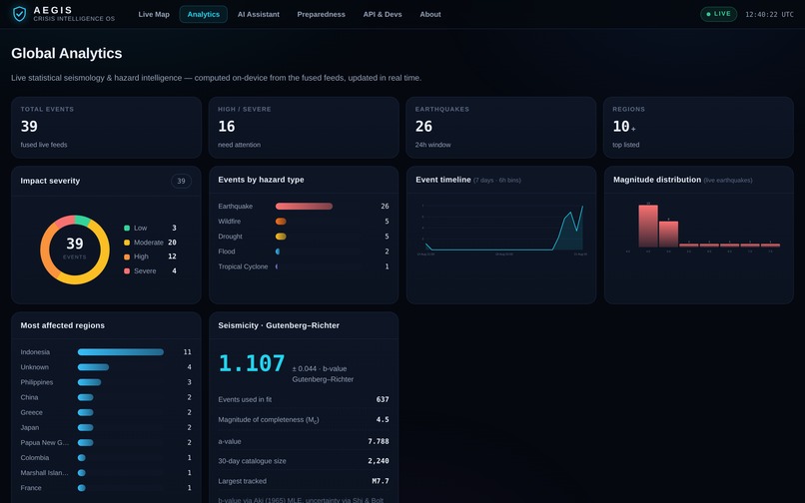
Task: Click the Wildfire hazard bar
Action: coord(281,222)
